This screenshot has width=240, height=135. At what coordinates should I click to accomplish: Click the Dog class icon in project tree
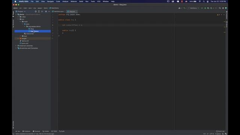tap(29, 29)
